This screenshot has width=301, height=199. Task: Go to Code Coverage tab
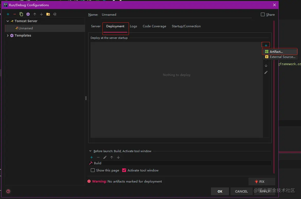coord(155,26)
